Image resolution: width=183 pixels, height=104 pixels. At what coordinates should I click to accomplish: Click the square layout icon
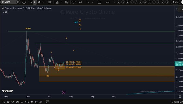pyautogui.click(x=99, y=2)
